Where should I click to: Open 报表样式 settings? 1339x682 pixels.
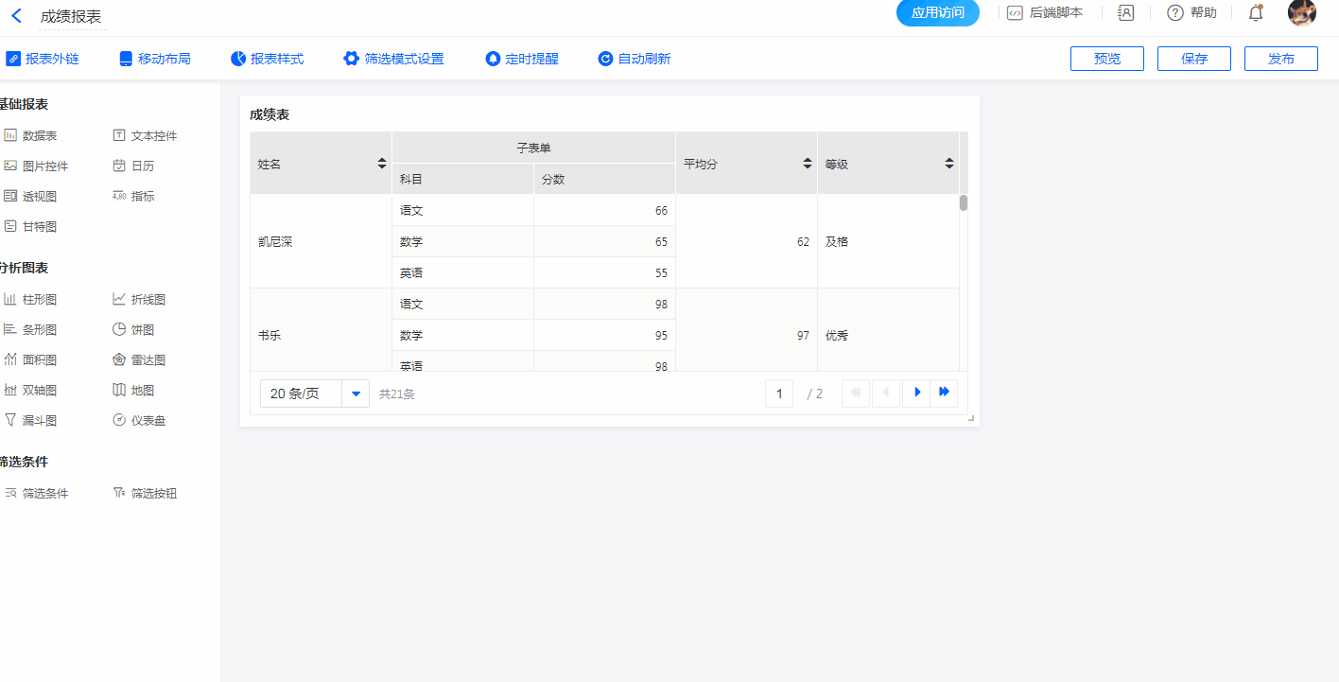[268, 59]
